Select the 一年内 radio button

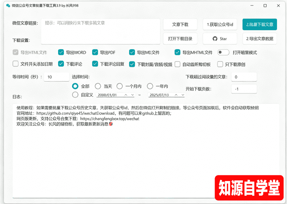point(150,86)
